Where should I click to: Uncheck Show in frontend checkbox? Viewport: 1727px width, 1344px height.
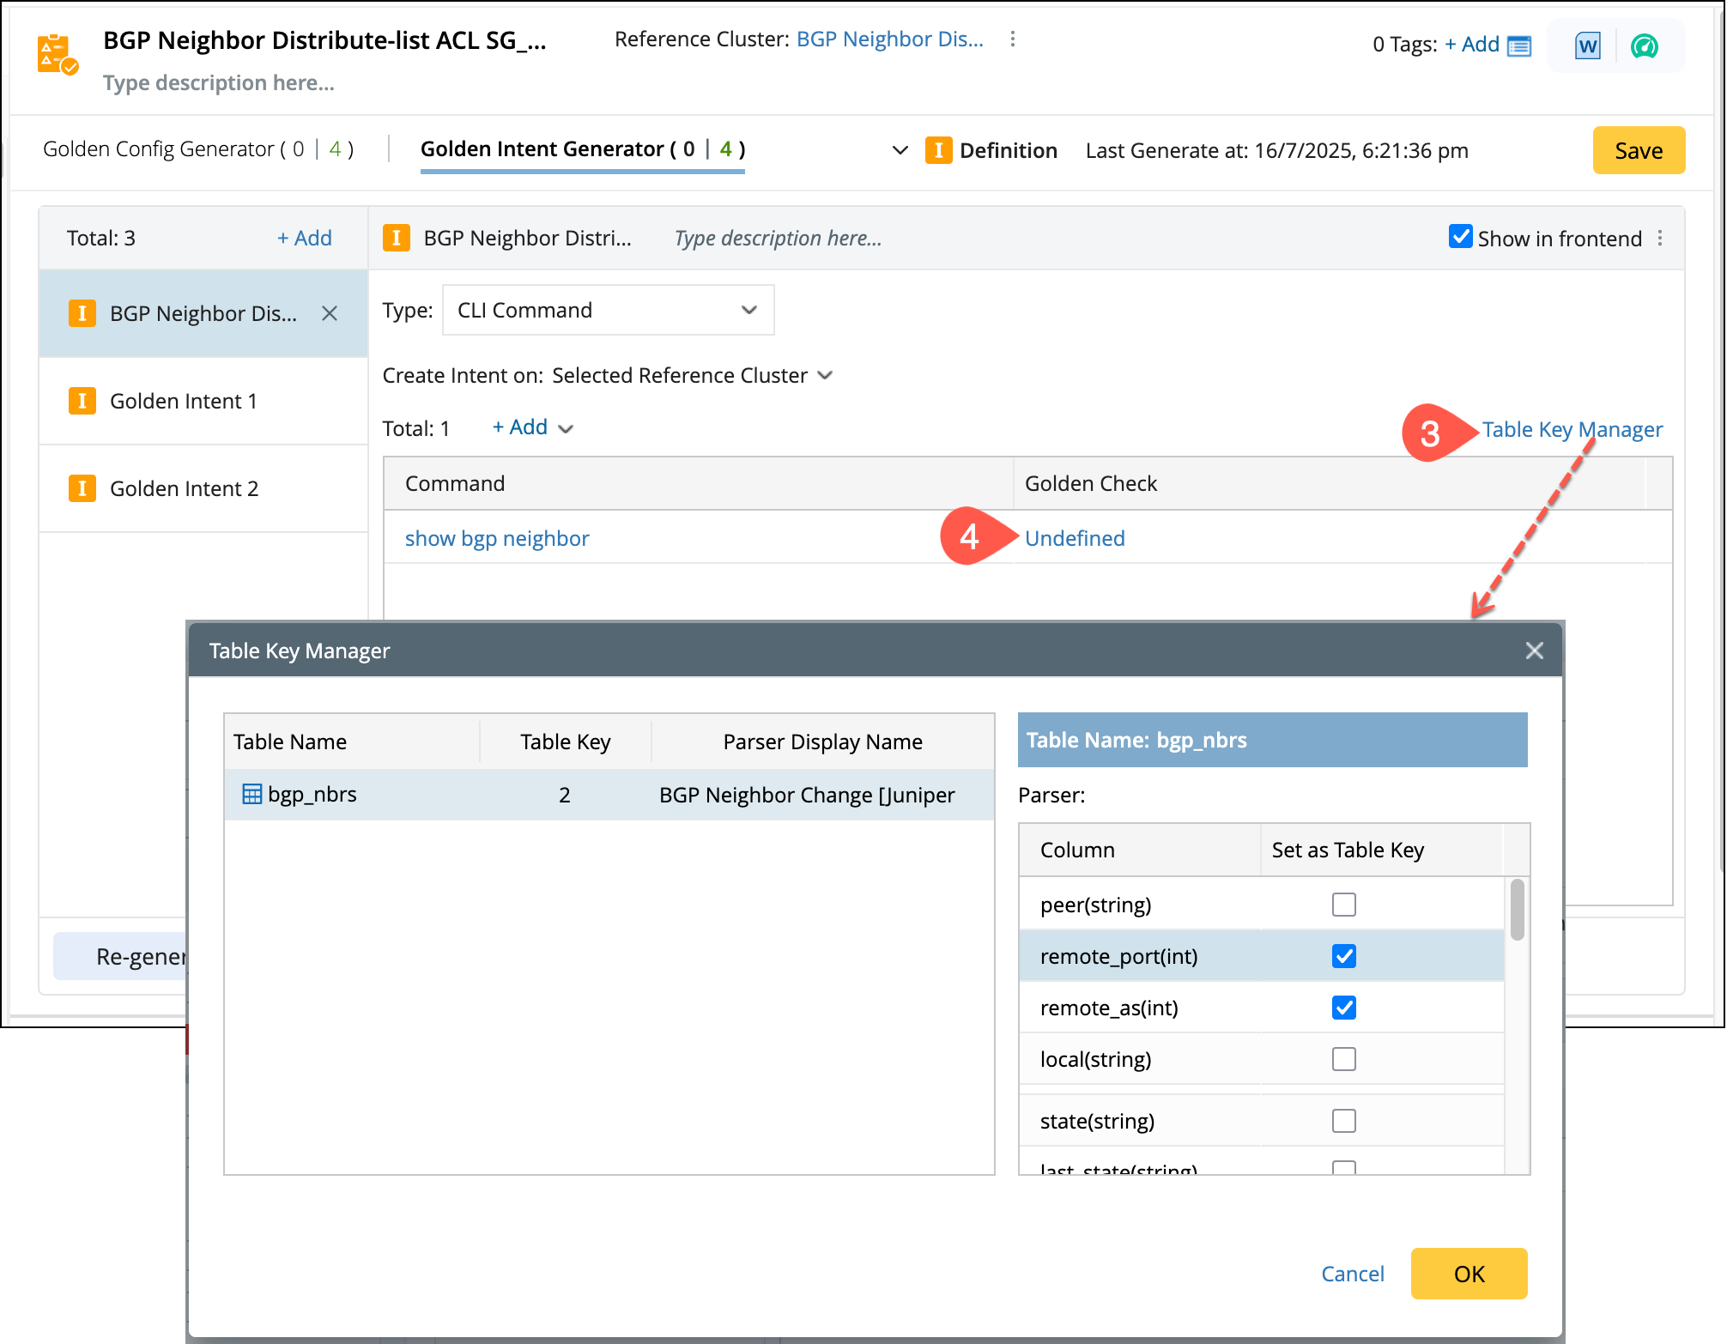point(1459,237)
